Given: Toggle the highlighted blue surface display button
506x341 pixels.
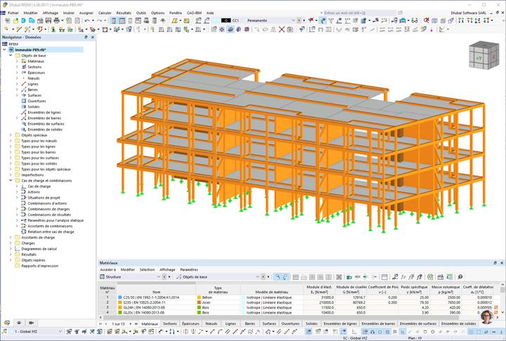Looking at the screenshot, I should pyautogui.click(x=231, y=29).
